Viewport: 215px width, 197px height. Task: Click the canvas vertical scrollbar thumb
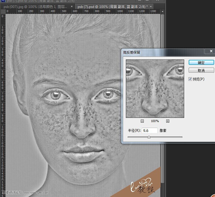coord(163,99)
